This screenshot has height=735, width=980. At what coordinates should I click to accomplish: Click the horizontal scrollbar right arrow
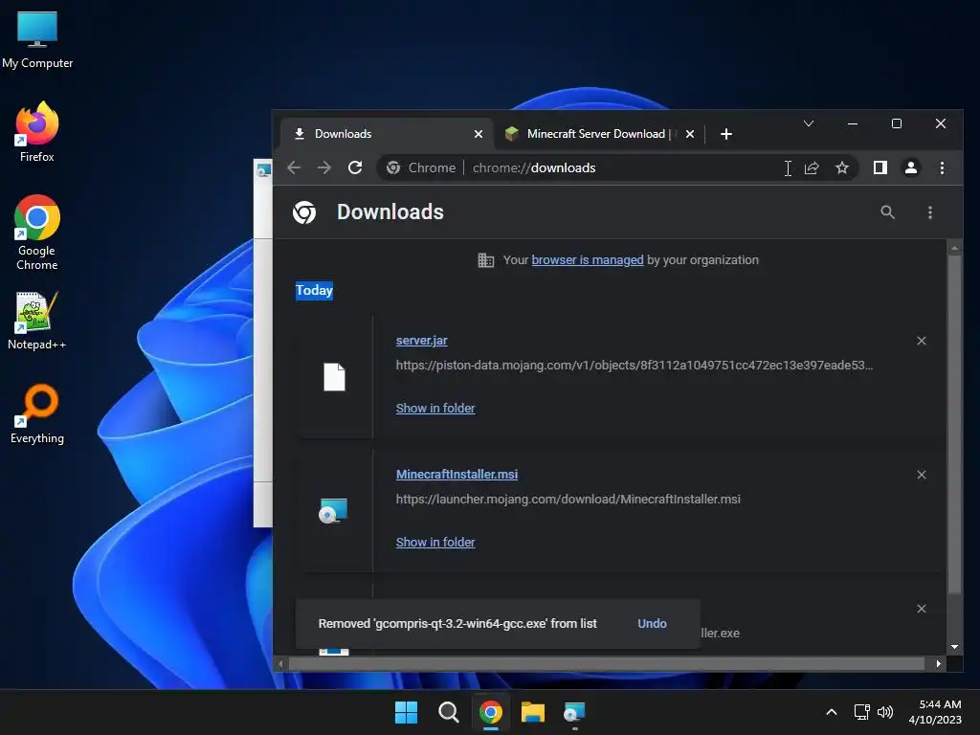pyautogui.click(x=938, y=664)
